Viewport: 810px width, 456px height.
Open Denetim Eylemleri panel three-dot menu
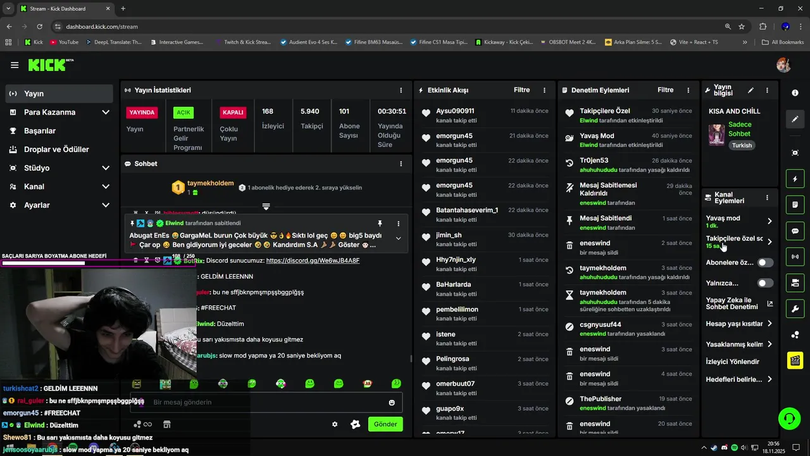(x=688, y=91)
